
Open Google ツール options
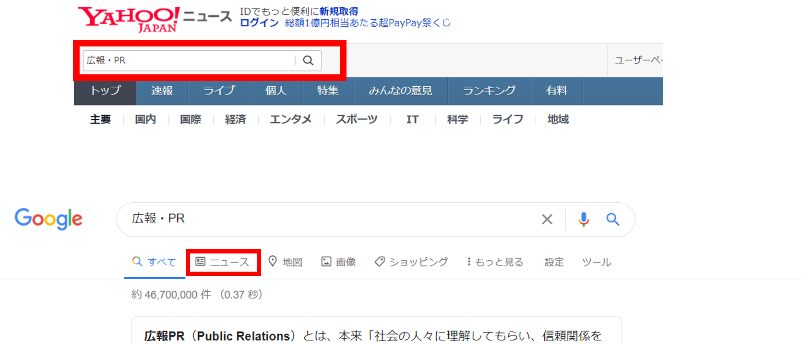point(597,262)
